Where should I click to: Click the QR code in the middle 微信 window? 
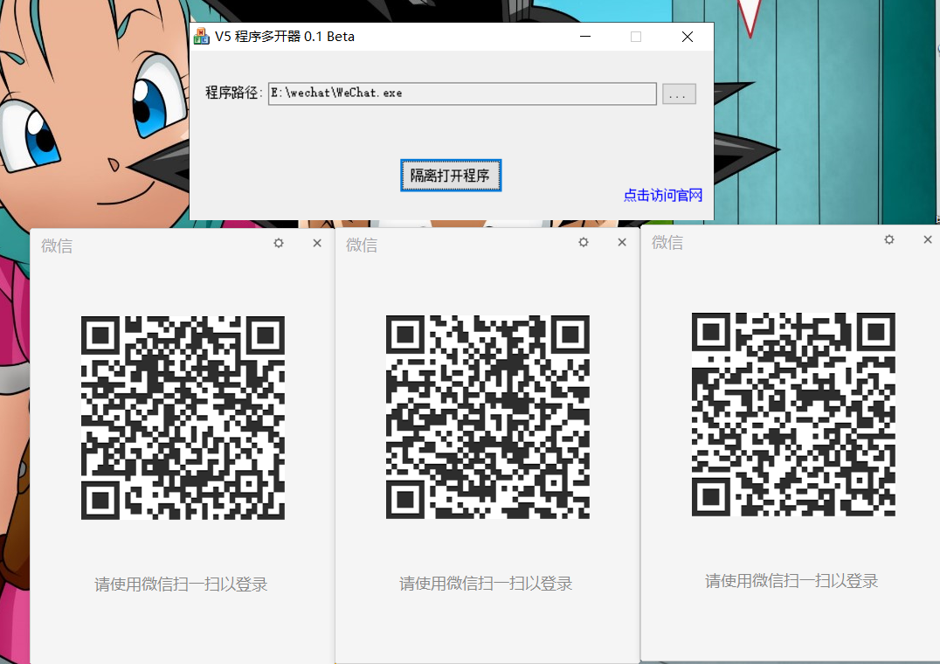487,417
